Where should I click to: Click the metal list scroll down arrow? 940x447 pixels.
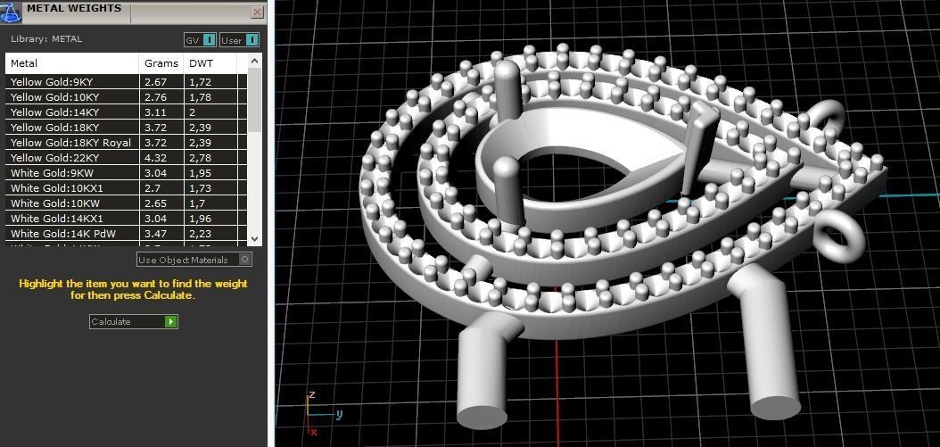pos(255,238)
